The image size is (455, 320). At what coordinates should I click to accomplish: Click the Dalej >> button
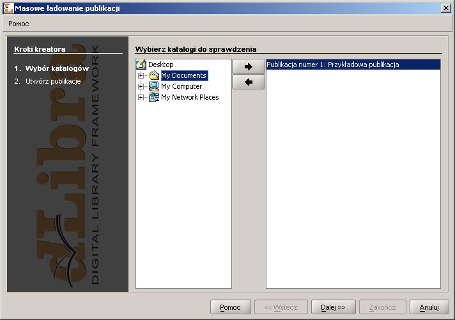point(333,307)
